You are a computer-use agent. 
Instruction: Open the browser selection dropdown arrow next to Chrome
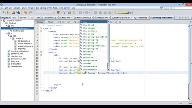(61, 13)
